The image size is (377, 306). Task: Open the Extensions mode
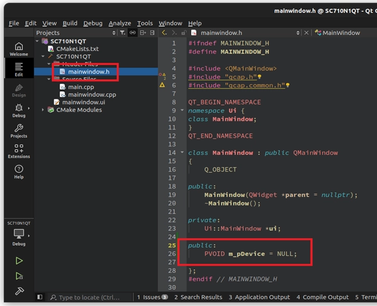(x=18, y=151)
